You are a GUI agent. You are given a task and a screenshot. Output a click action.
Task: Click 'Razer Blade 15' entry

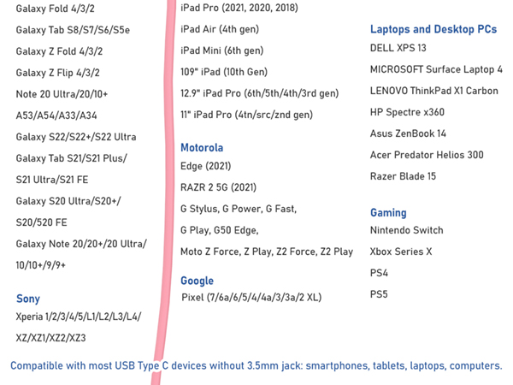[x=403, y=176]
